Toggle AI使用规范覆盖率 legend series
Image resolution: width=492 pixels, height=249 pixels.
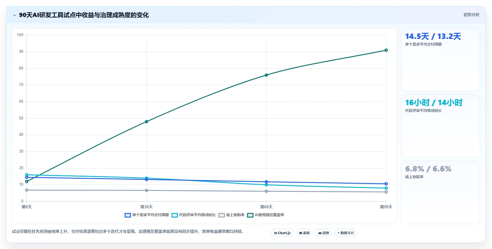pyautogui.click(x=266, y=215)
